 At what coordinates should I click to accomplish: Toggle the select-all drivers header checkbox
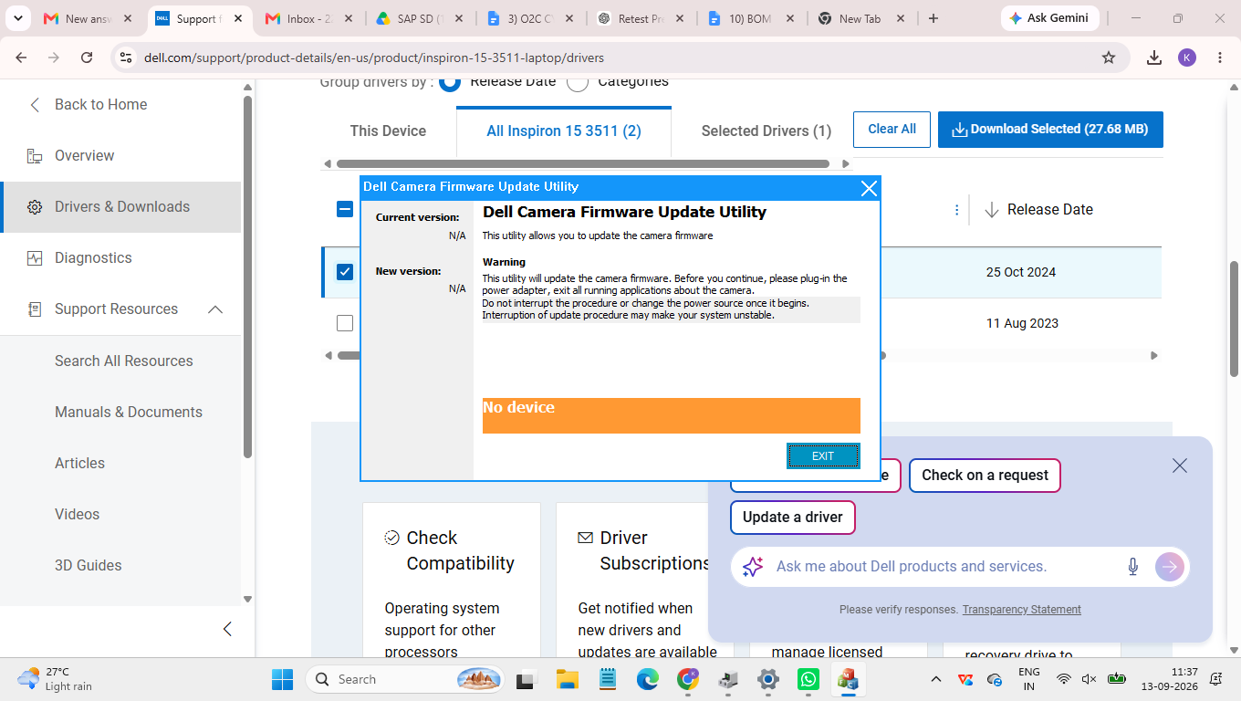pos(345,209)
